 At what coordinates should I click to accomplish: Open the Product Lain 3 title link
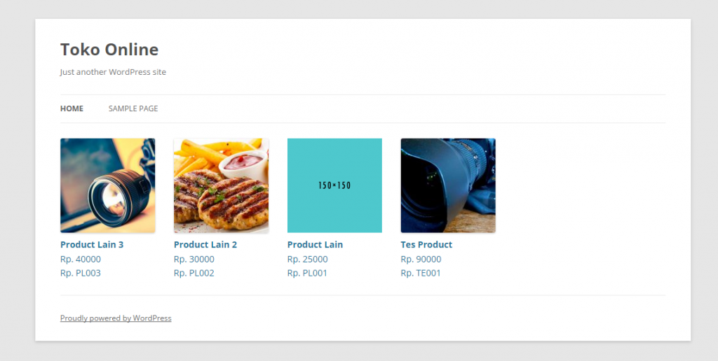click(92, 244)
